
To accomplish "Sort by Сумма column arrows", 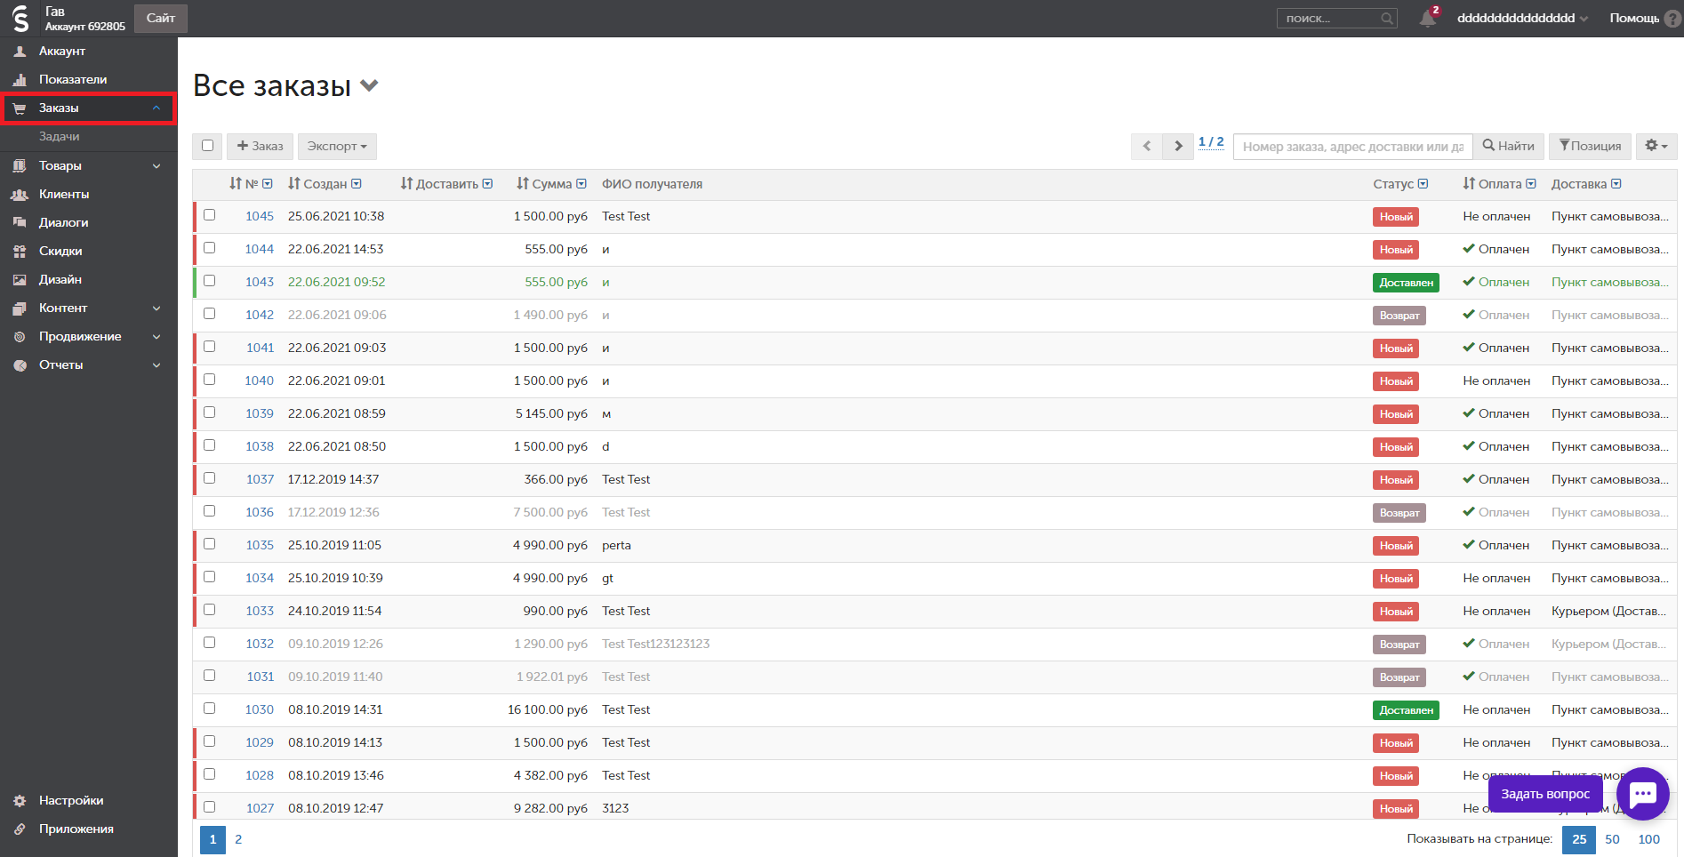I will [523, 184].
